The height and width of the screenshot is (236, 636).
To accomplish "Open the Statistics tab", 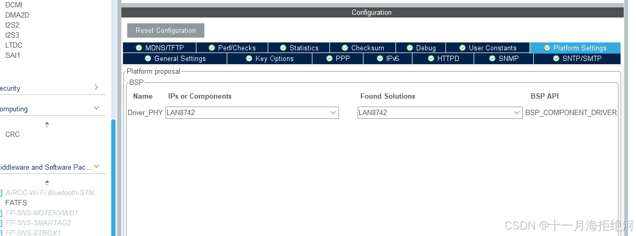I will click(x=299, y=48).
